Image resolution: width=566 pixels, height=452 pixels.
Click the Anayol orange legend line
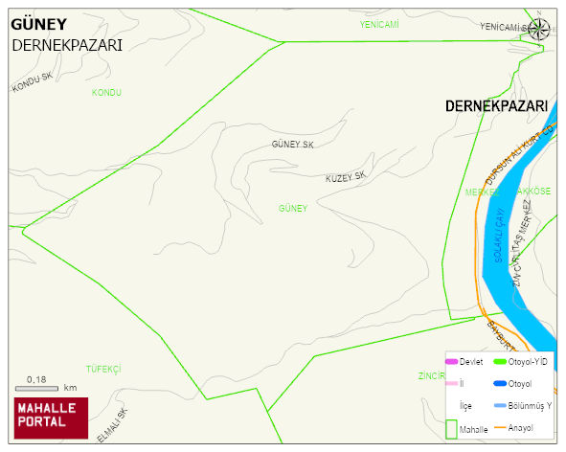point(500,427)
